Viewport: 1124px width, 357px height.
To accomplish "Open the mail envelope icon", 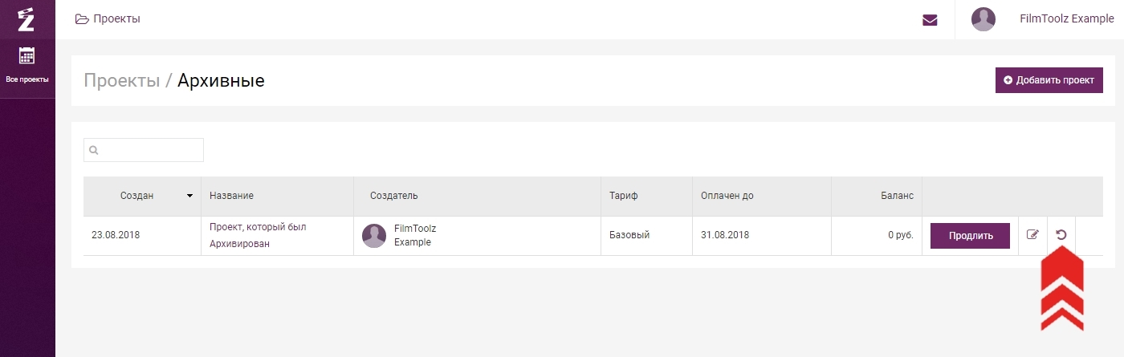I will point(930,20).
